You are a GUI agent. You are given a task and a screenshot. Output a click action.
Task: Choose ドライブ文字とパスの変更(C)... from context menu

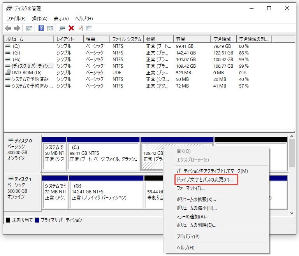click(x=205, y=180)
